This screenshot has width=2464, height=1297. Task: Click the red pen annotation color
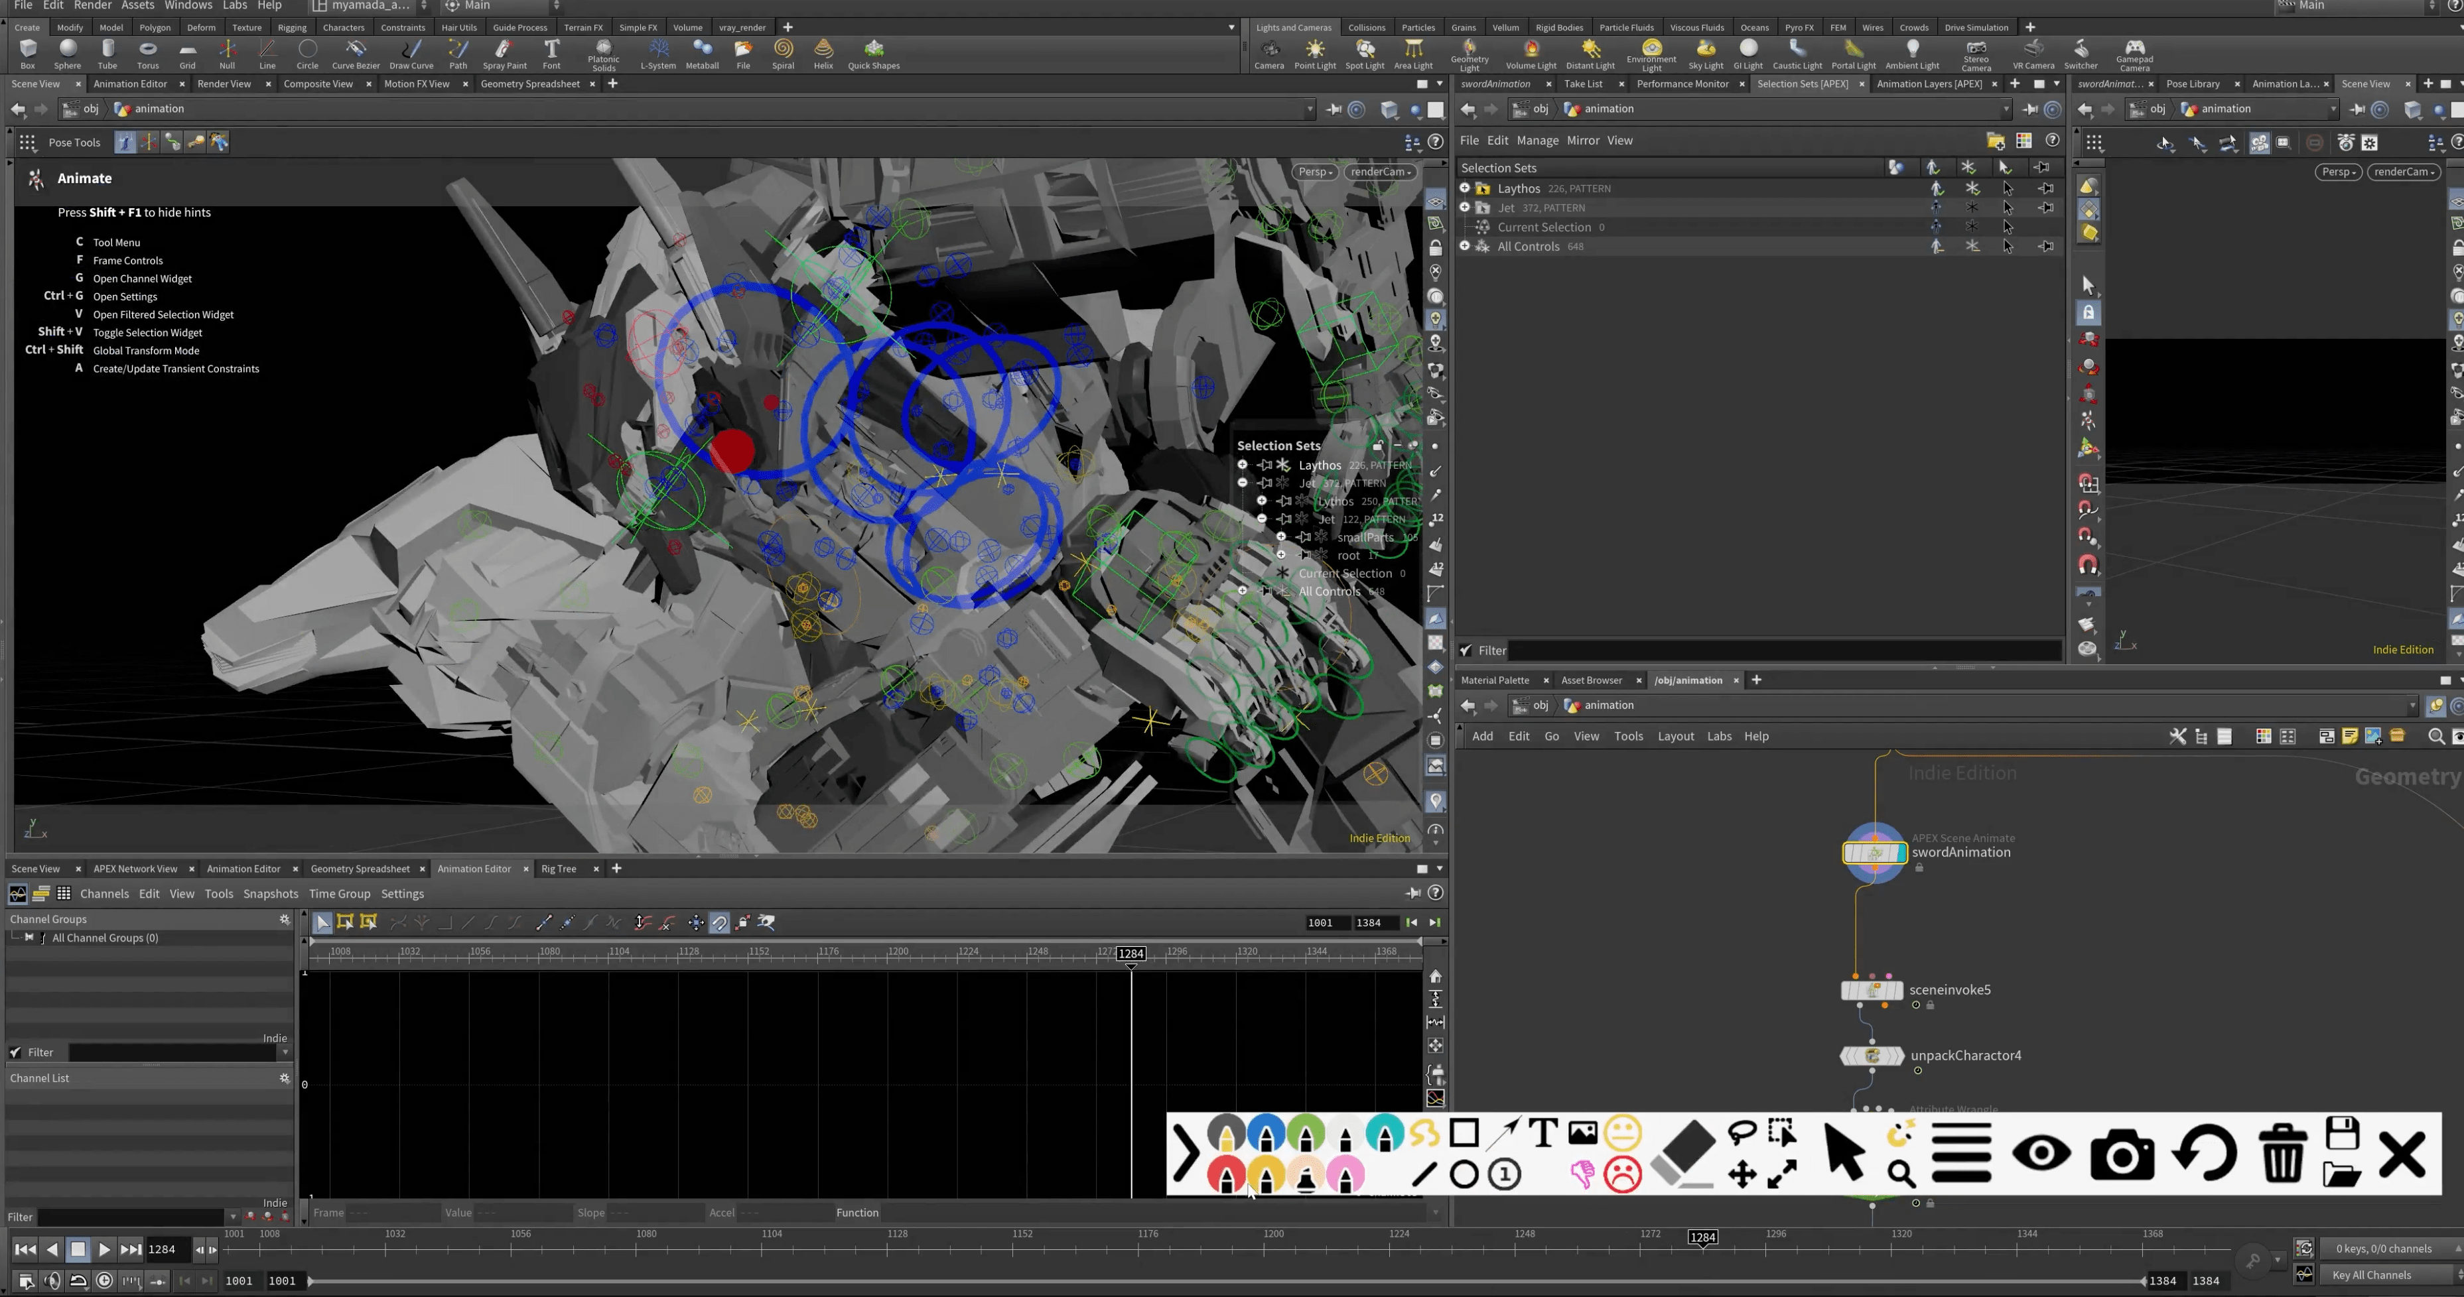[x=1226, y=1174]
